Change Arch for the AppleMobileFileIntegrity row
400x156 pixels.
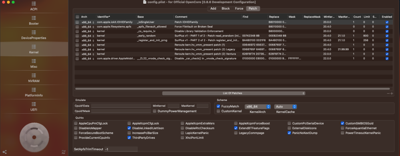88,59
